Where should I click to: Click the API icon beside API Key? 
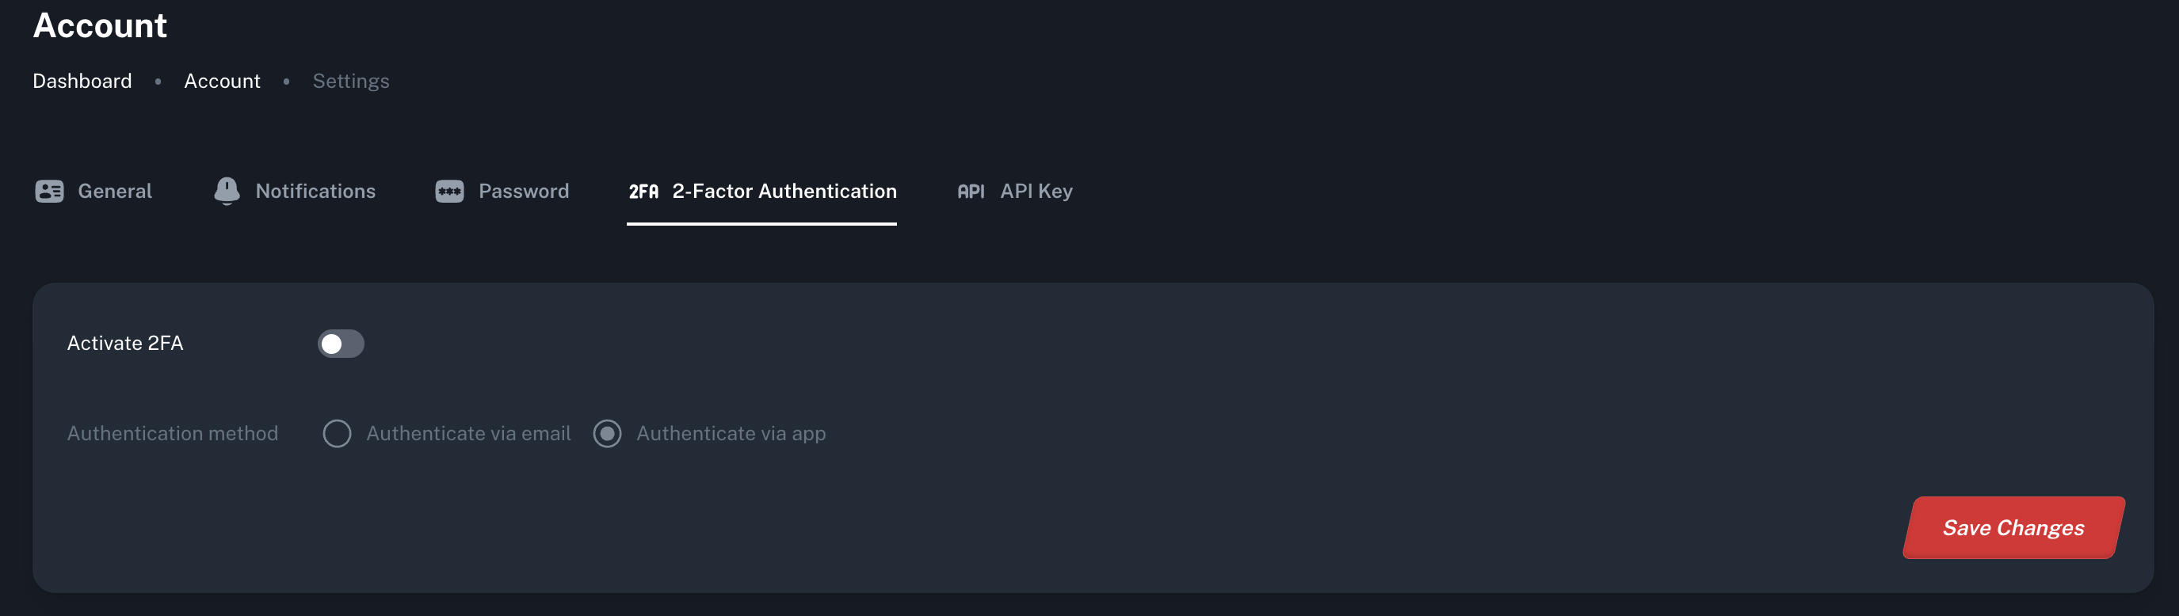[970, 192]
